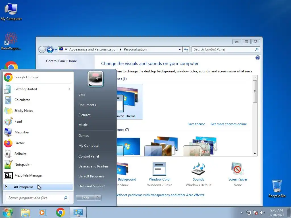Expand the Getting Started submenu arrow
This screenshot has width=291, height=218.
tap(69, 89)
